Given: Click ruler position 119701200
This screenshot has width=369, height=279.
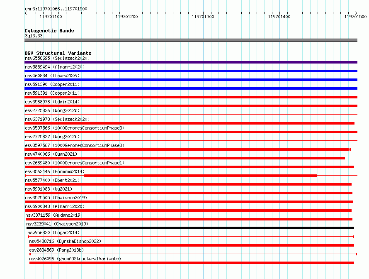Looking at the screenshot, I should (126, 17).
